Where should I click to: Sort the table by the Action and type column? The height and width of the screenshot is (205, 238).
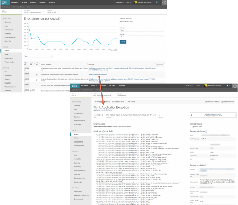(x=46, y=65)
